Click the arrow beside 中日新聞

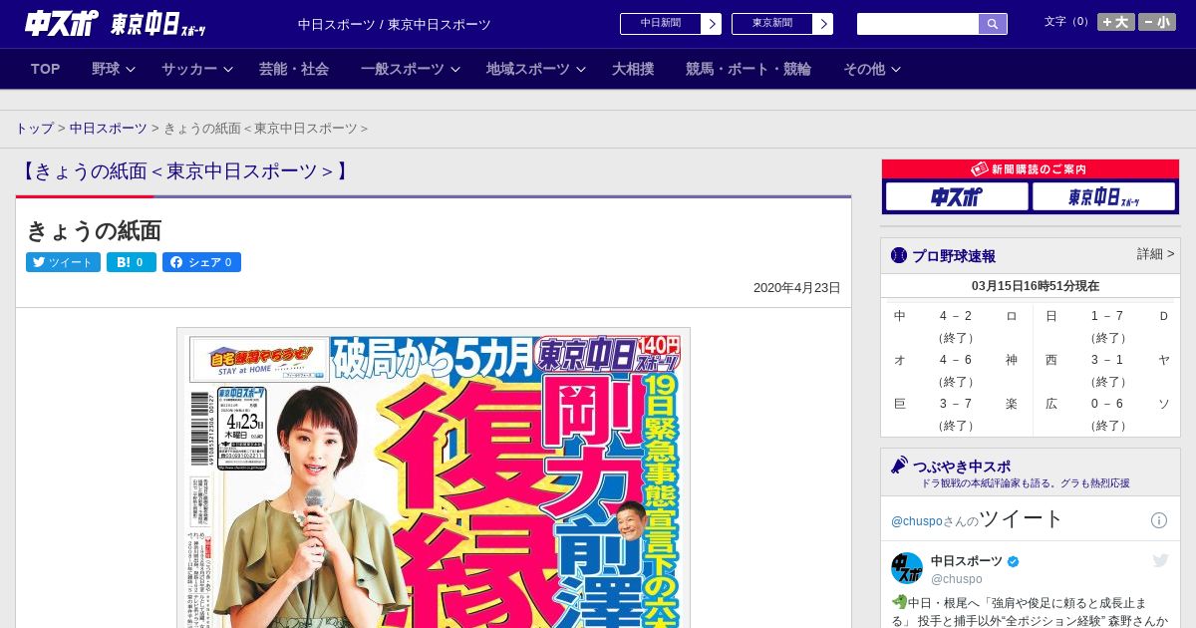click(712, 24)
